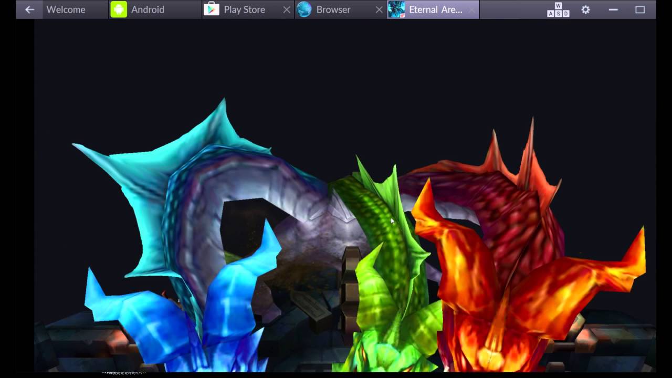Viewport: 672px width, 378px height.
Task: Close the Browser tab
Action: [379, 9]
